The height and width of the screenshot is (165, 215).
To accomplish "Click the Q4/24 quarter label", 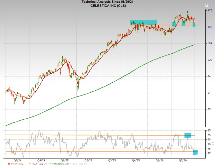I will click(41, 161).
